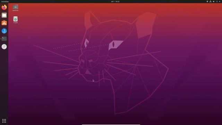Open the Activities overview
Screen dimensions: 222x125
point(5,1)
